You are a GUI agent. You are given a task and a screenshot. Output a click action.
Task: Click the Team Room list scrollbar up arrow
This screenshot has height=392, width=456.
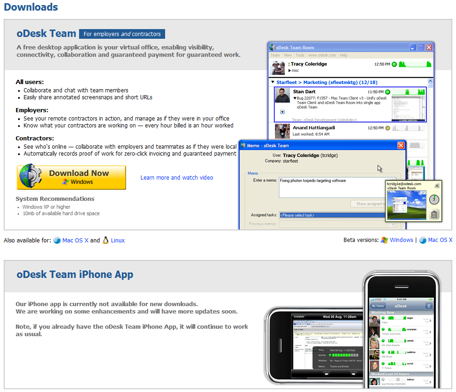pos(430,81)
